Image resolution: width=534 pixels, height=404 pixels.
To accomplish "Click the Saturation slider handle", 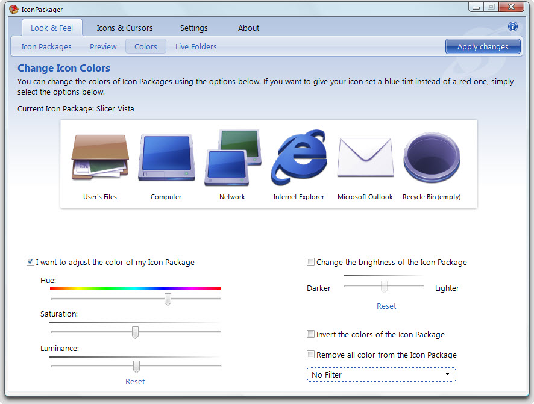I will 135,332.
